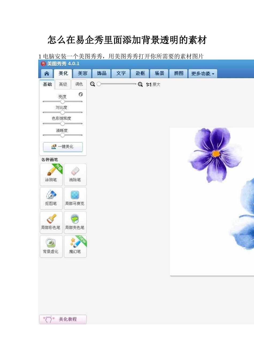Click the zoom level slider handle

[99, 84]
